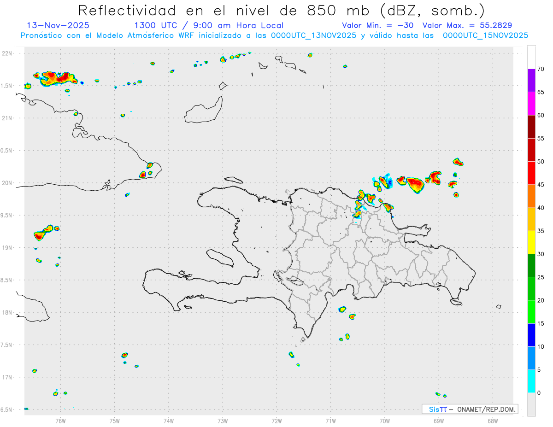Click the colorbar value '65'
The height and width of the screenshot is (427, 553).
coord(541,92)
